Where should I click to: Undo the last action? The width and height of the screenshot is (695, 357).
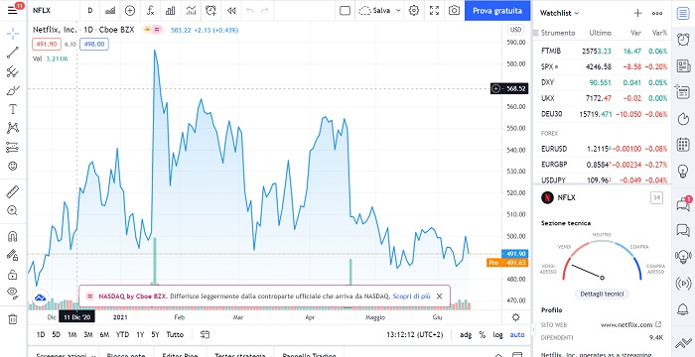[x=250, y=11]
